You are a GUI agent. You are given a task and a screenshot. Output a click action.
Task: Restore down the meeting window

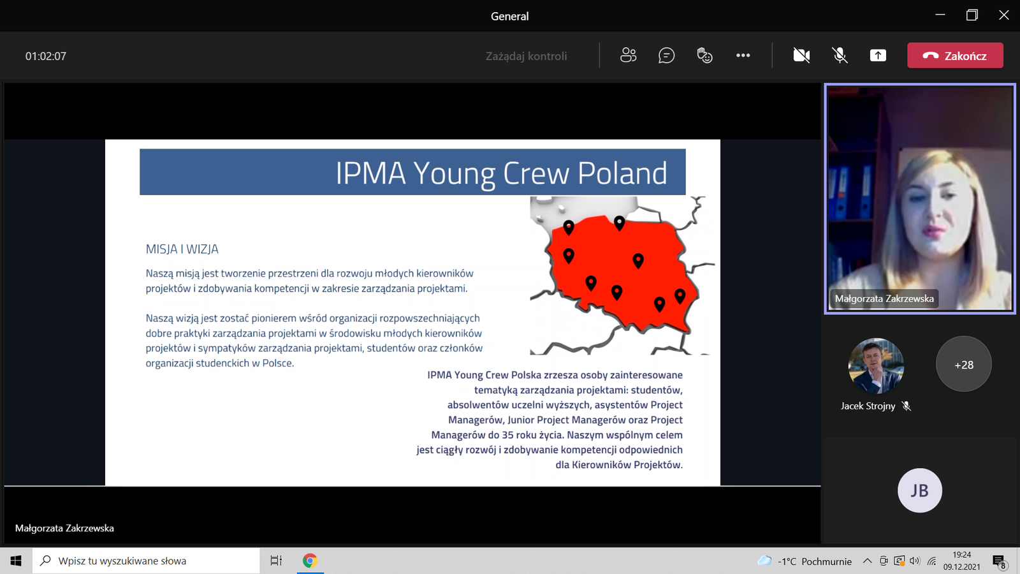(972, 15)
